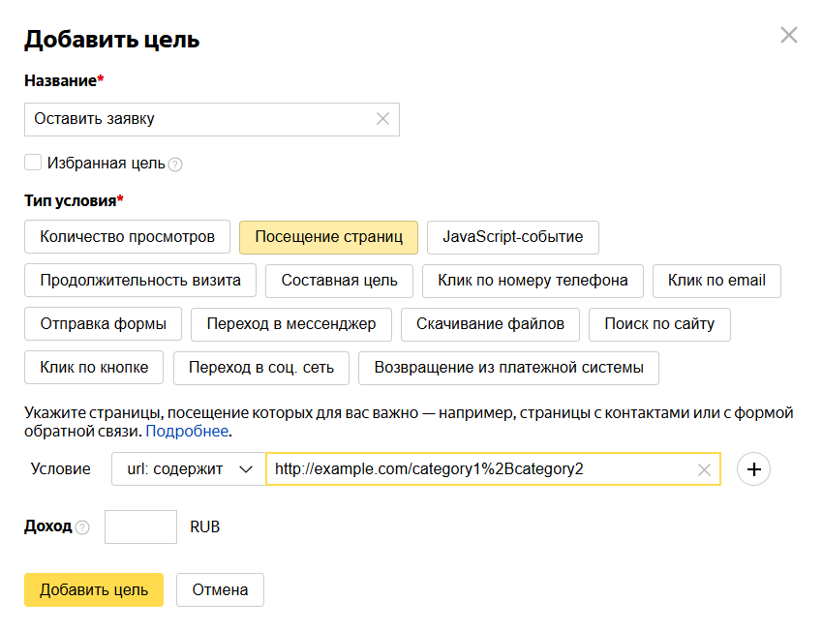Open the Подробнее link
Screen dimensions: 823x631
tap(187, 432)
